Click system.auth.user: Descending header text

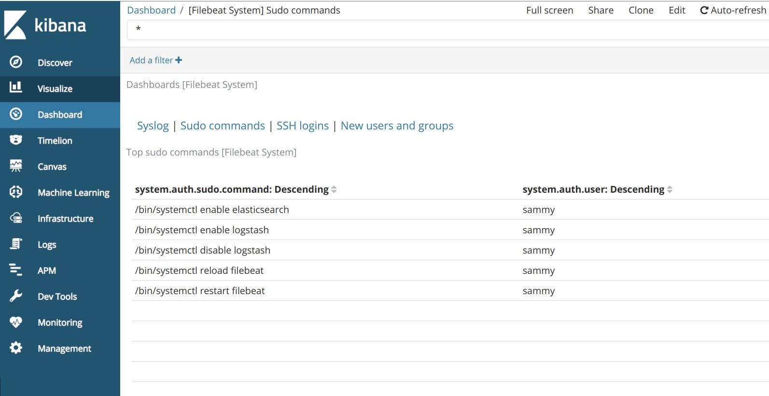pyautogui.click(x=593, y=189)
